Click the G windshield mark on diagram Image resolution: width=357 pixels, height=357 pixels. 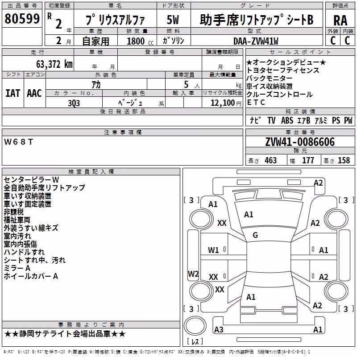[x=255, y=235]
